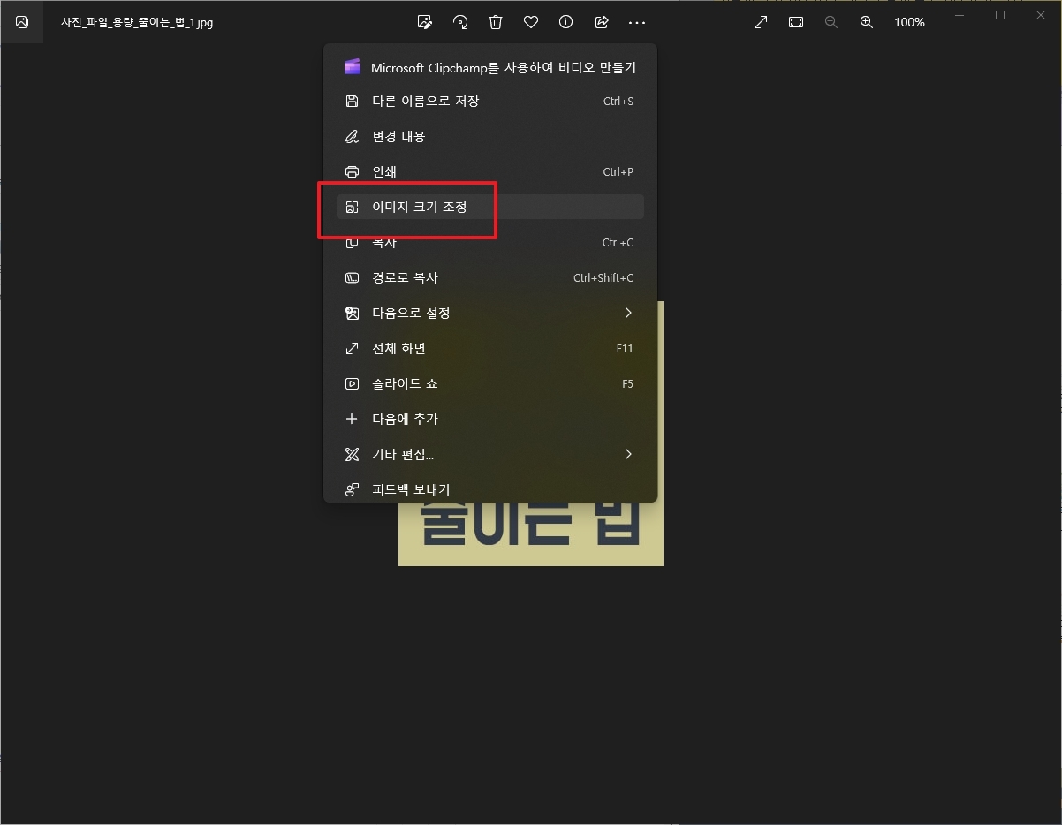Open the 100% zoom level control
Screen dimensions: 1062x825
coord(909,22)
